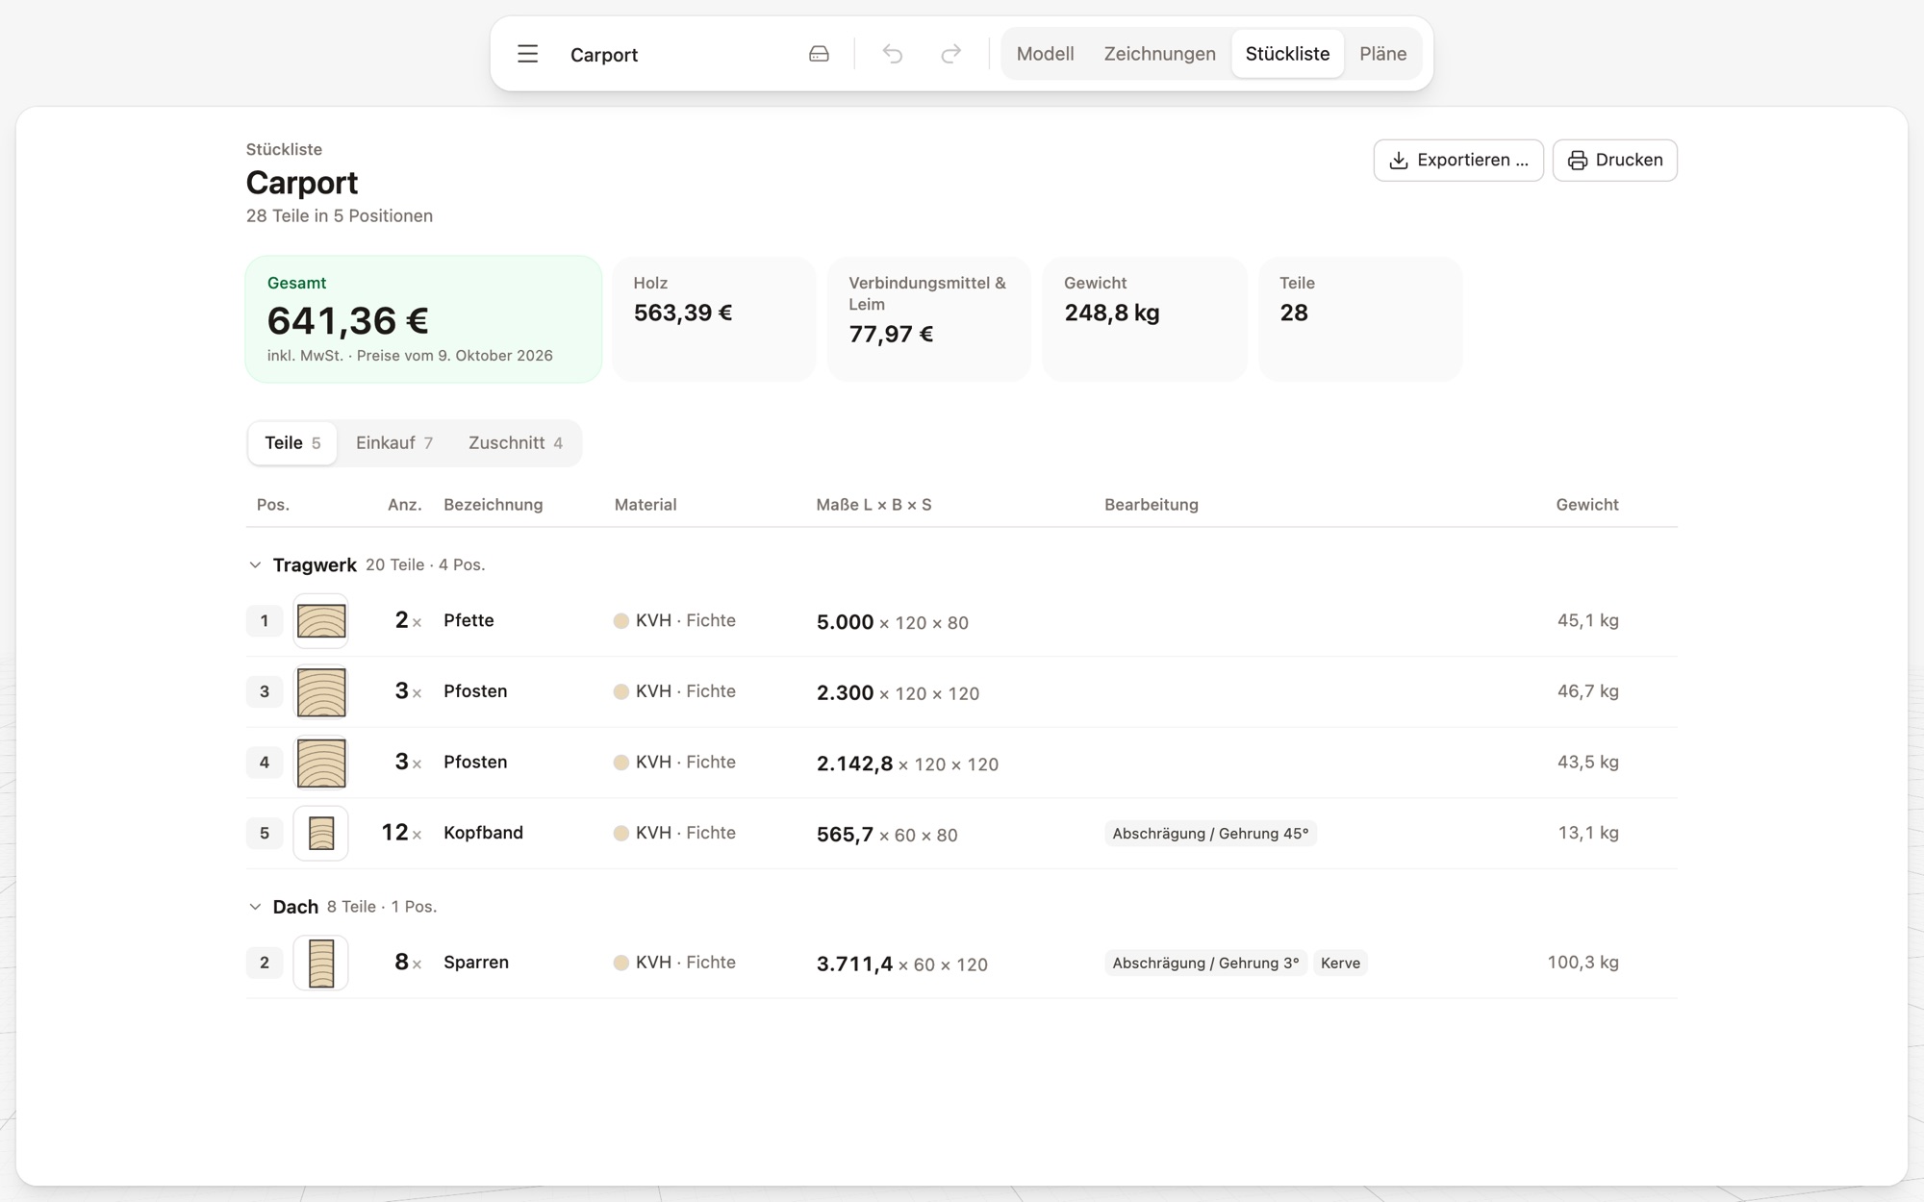Click the 100,3 kg weight value

coord(1582,963)
